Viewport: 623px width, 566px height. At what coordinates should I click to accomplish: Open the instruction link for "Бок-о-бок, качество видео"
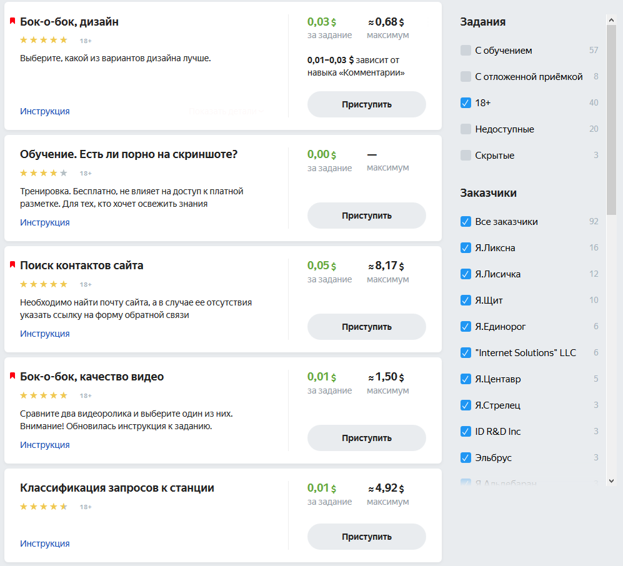point(45,445)
